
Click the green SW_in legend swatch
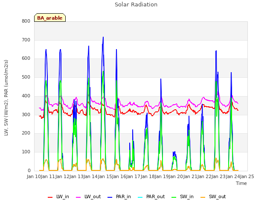click(174, 197)
